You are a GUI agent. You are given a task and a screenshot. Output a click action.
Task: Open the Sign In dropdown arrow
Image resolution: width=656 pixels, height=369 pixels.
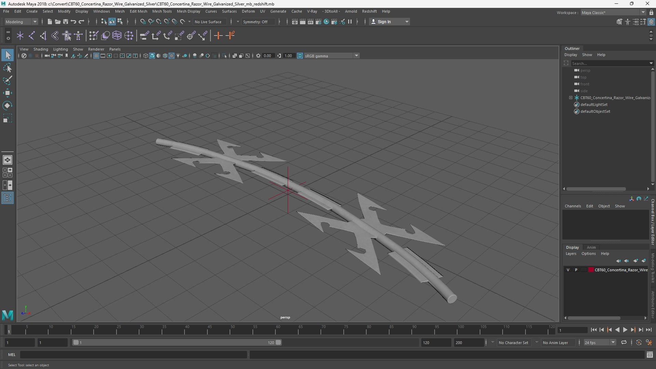pos(407,22)
